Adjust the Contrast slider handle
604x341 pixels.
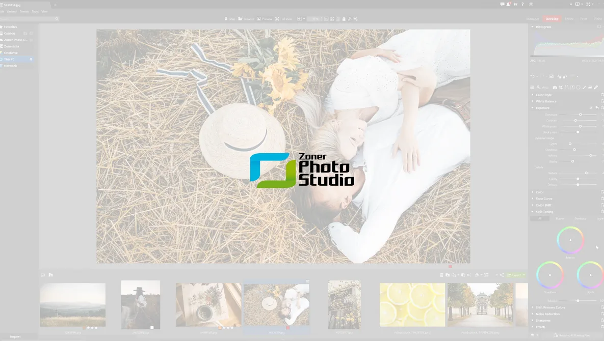pos(575,120)
